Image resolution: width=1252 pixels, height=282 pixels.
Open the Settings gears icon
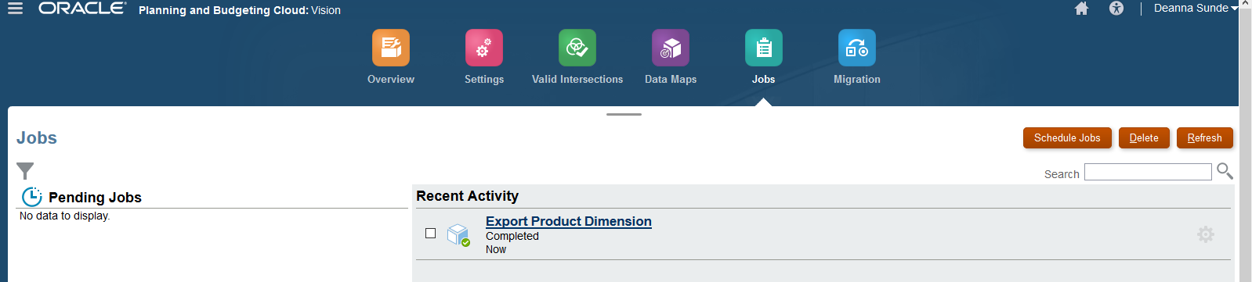[x=484, y=48]
